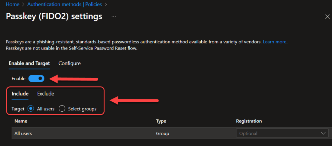The width and height of the screenshot is (332, 146).
Task: Click the Group type cell
Action: (163, 133)
